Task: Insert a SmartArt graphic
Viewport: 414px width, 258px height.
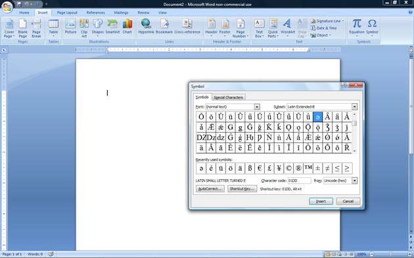Action: [x=112, y=26]
